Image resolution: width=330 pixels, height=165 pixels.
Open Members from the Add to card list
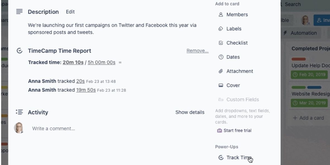click(x=237, y=15)
